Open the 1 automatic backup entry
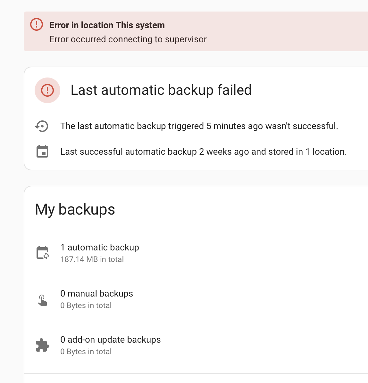Image resolution: width=368 pixels, height=383 pixels. [x=100, y=247]
